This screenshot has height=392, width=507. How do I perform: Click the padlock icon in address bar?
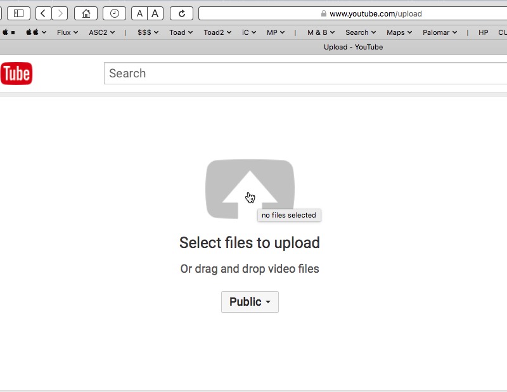click(x=323, y=13)
